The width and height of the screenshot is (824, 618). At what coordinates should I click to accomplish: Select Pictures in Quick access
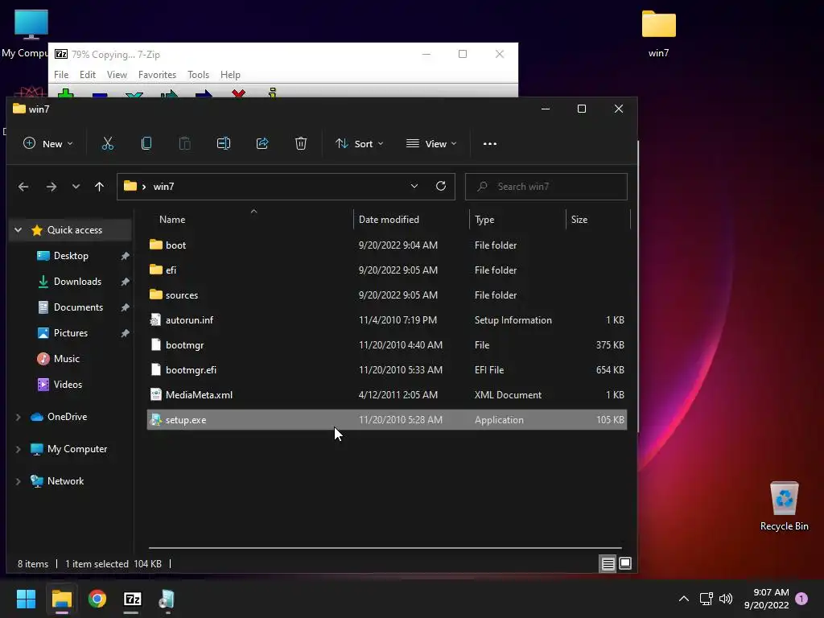coord(71,333)
